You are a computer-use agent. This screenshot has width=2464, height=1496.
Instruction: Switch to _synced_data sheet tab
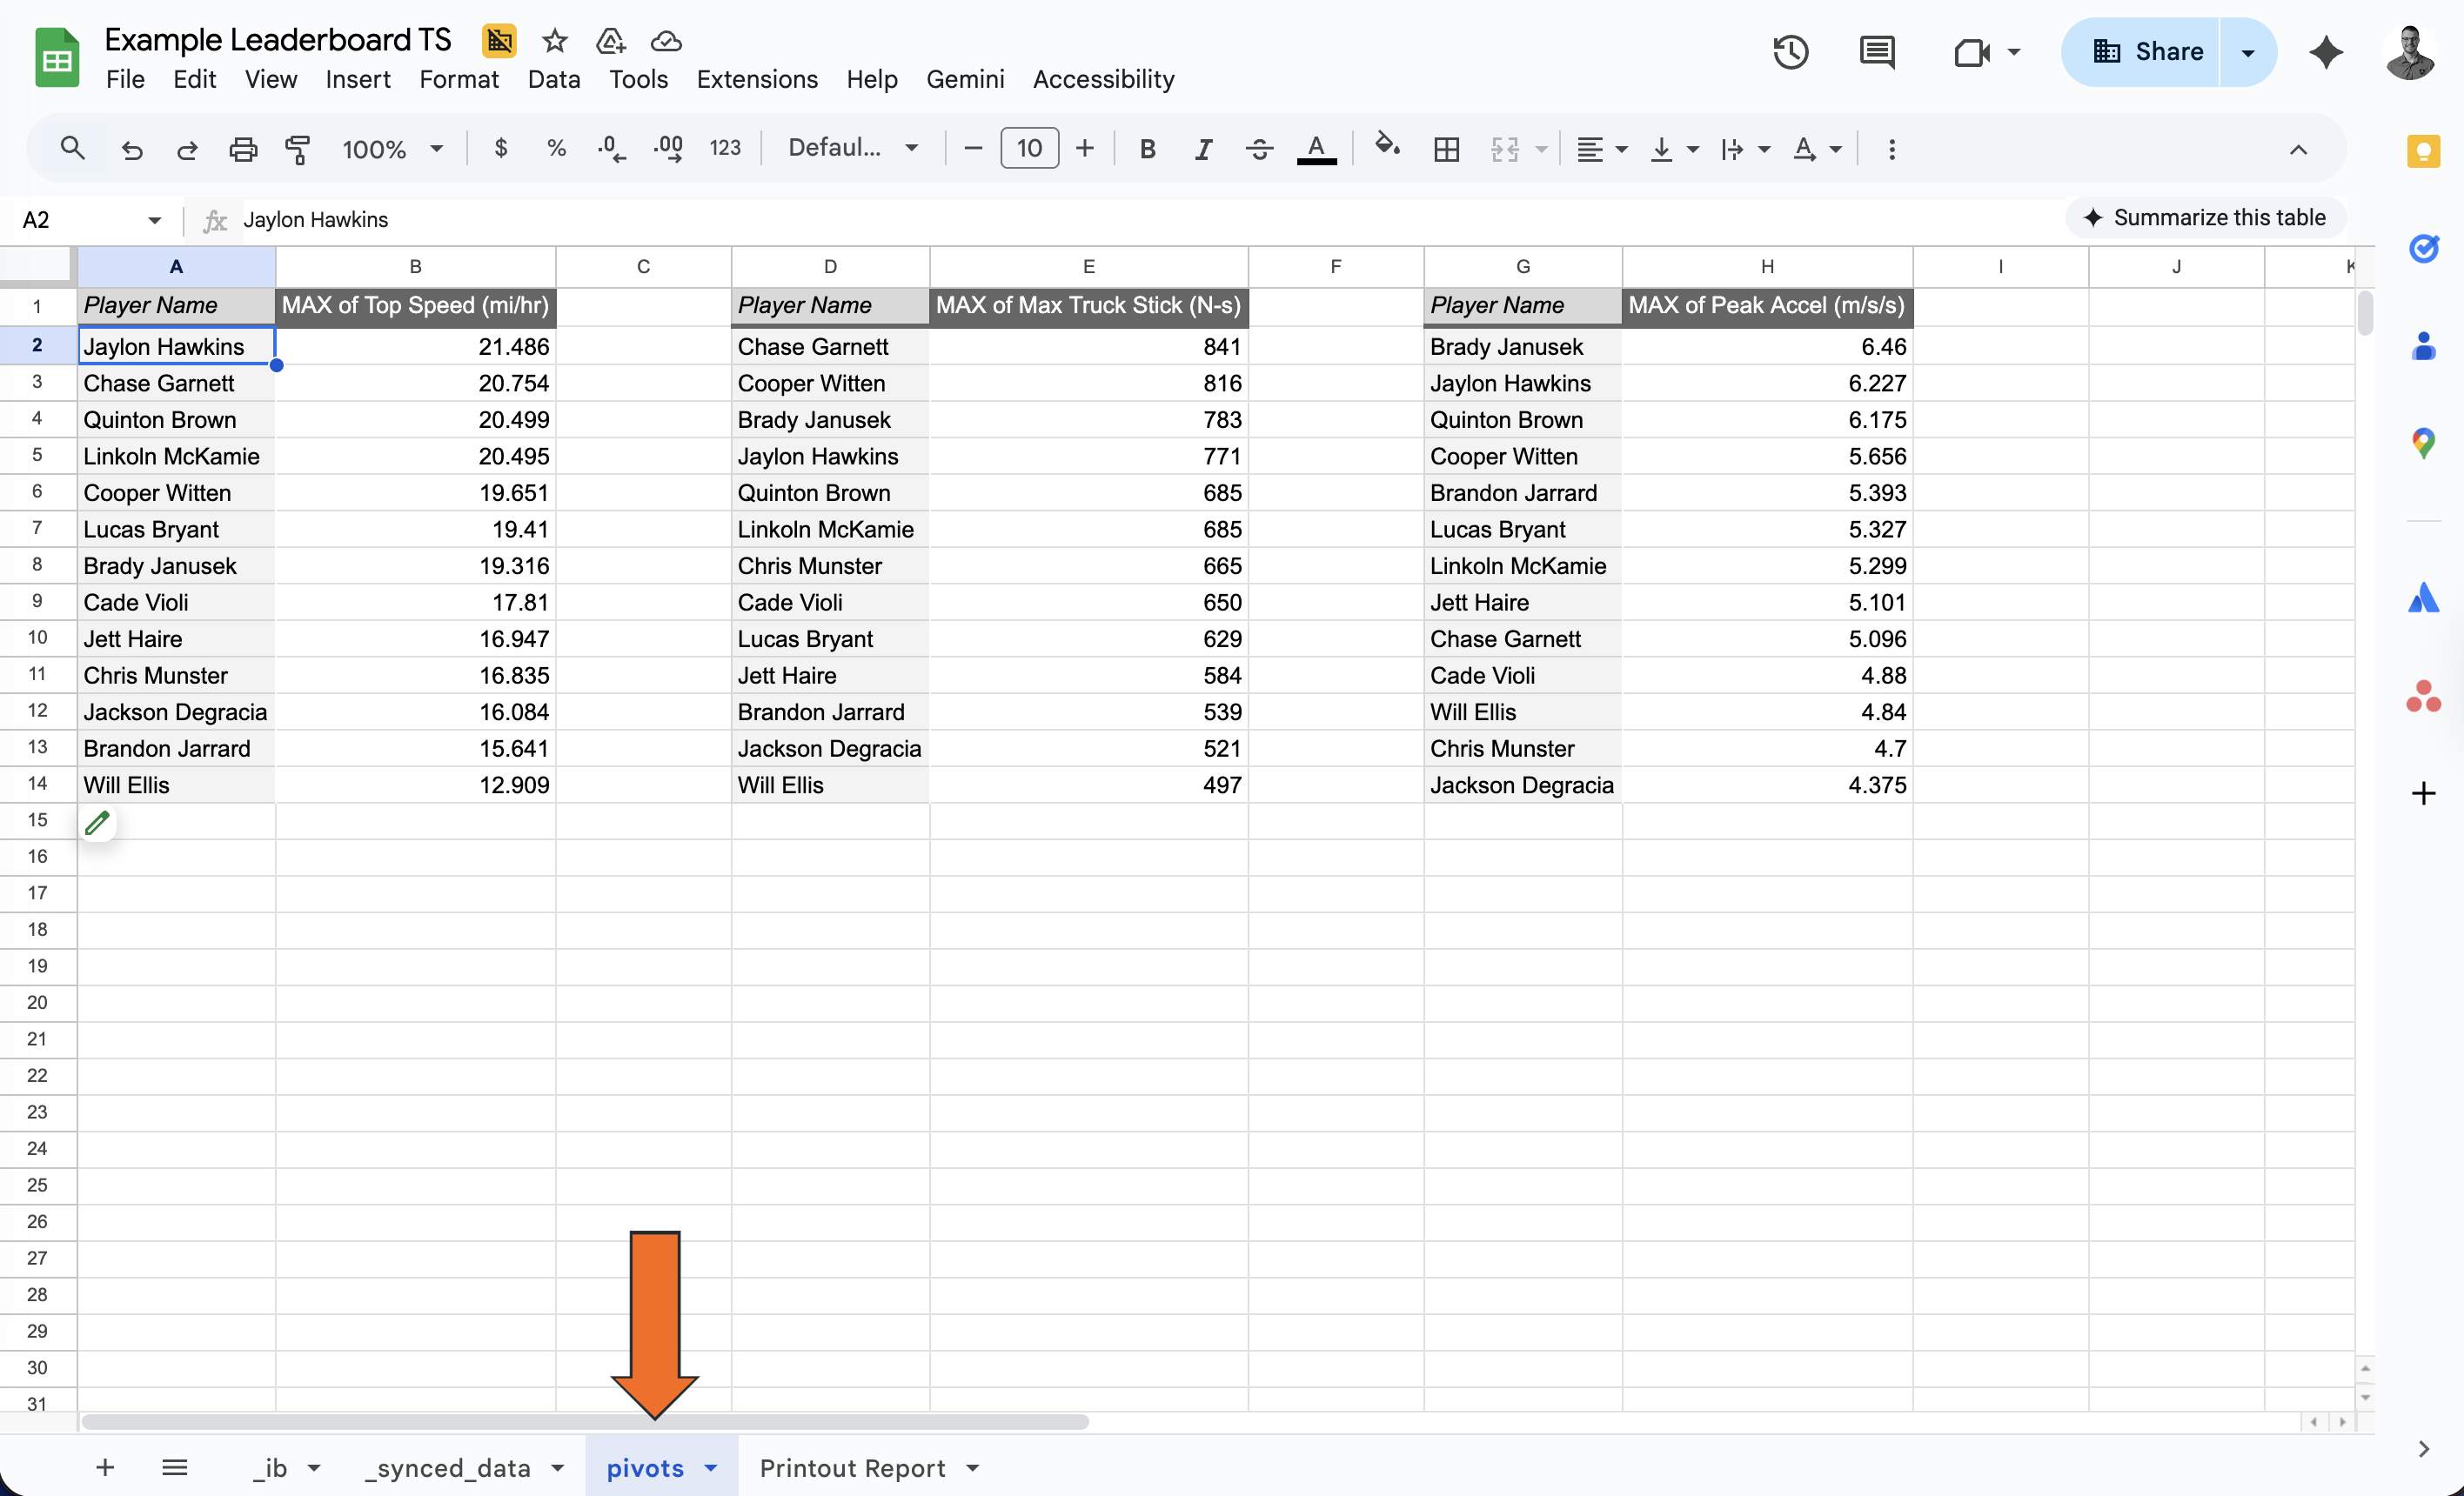click(x=448, y=1468)
